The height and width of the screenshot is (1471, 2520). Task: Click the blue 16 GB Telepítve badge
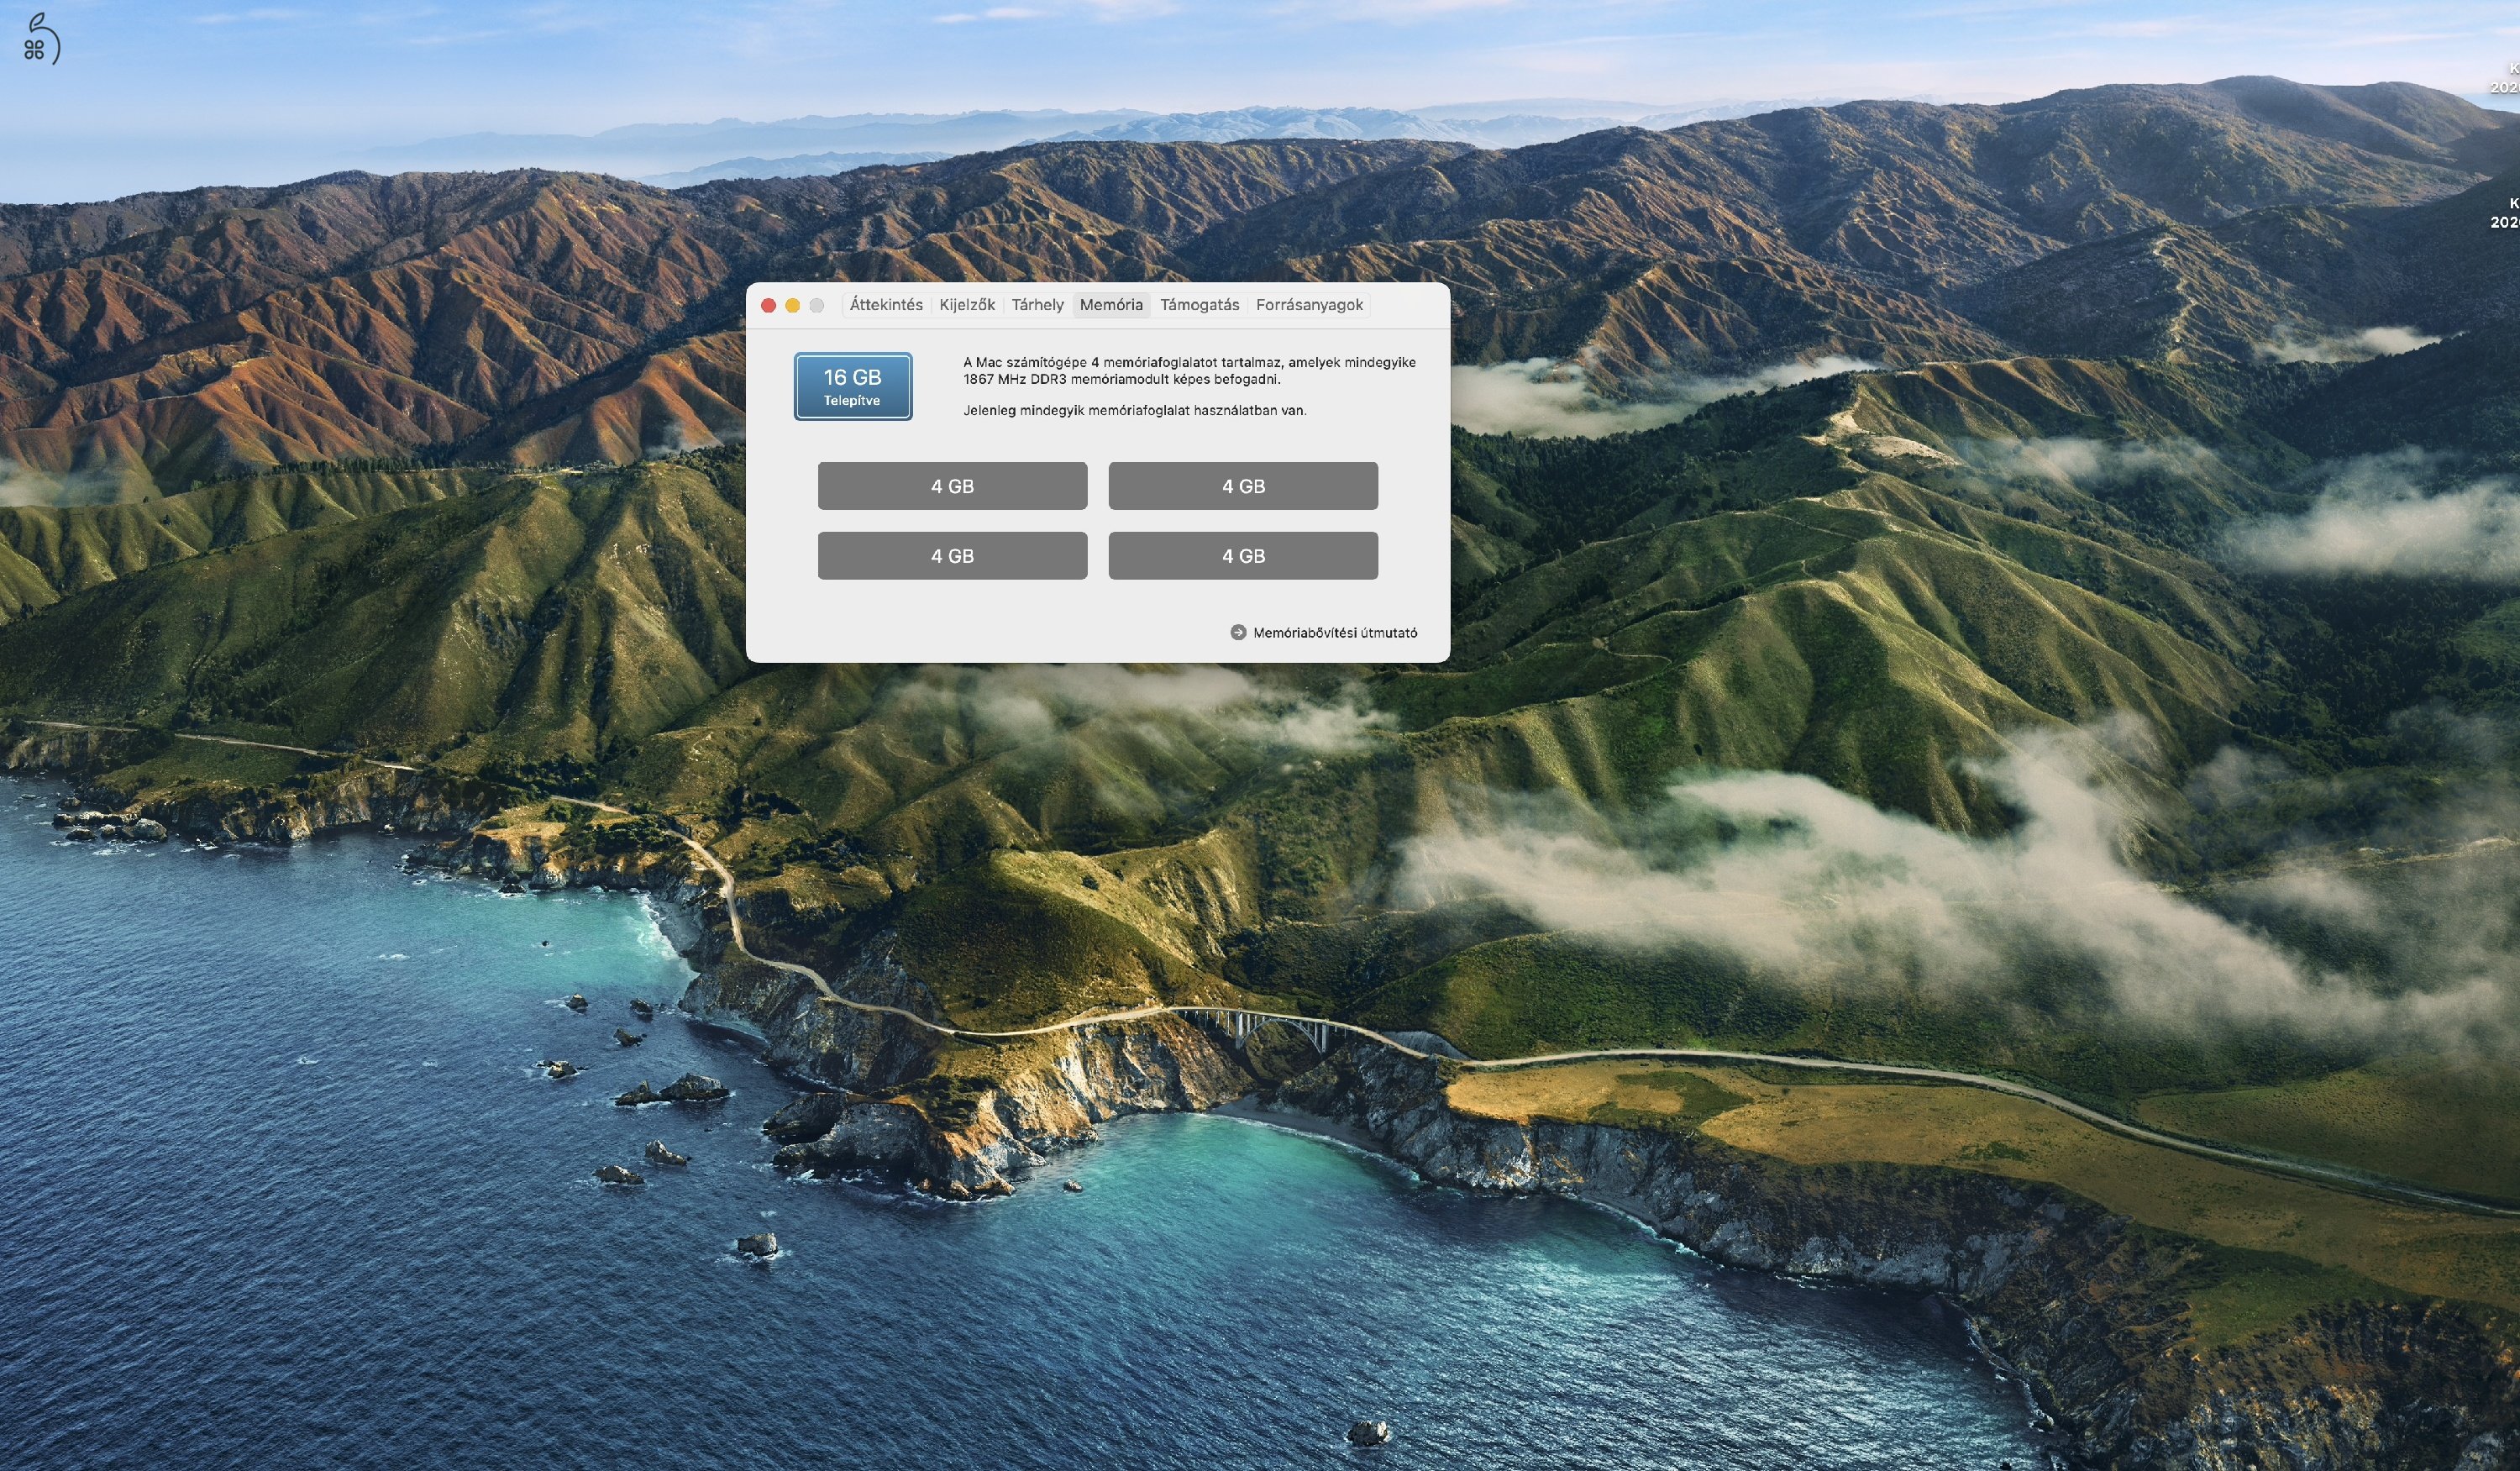tap(852, 386)
